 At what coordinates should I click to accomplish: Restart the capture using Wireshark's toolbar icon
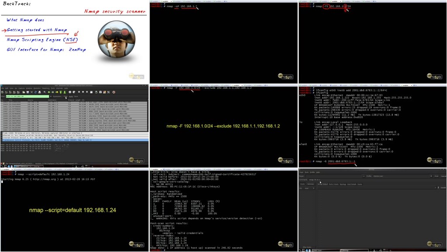coord(18,92)
